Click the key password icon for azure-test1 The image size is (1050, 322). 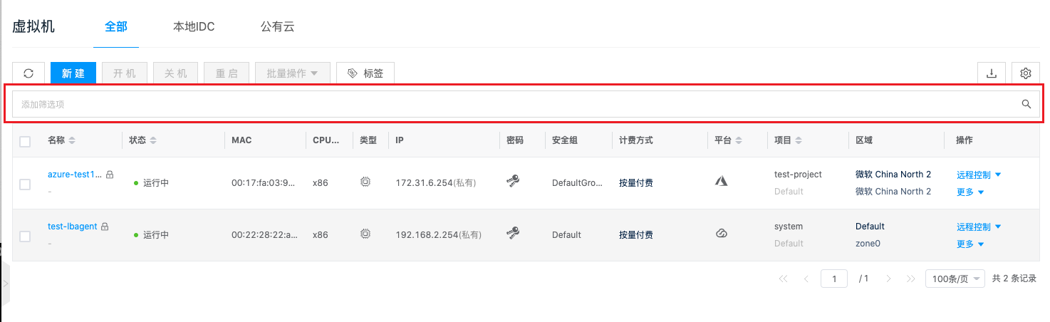coord(513,182)
